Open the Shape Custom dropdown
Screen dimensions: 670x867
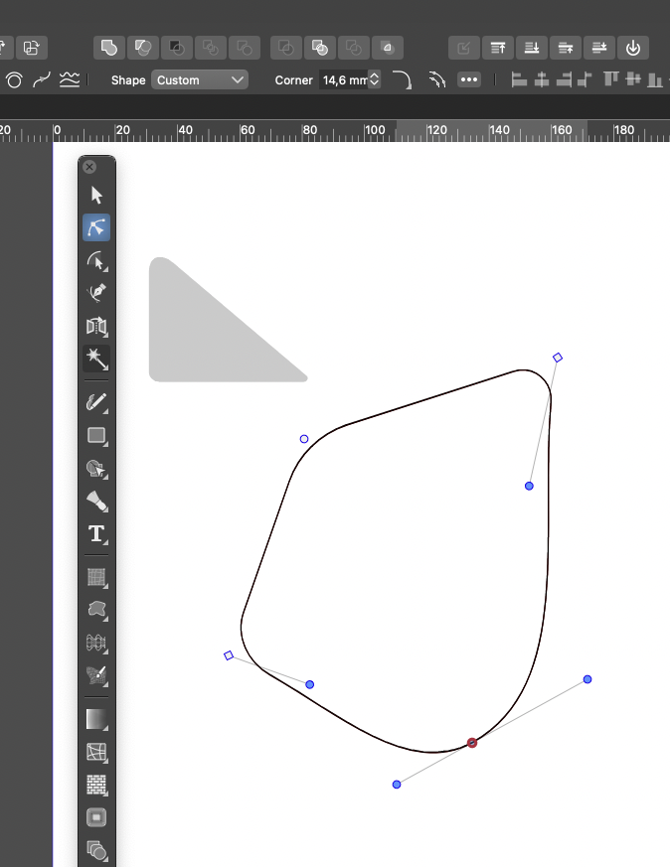tap(199, 80)
